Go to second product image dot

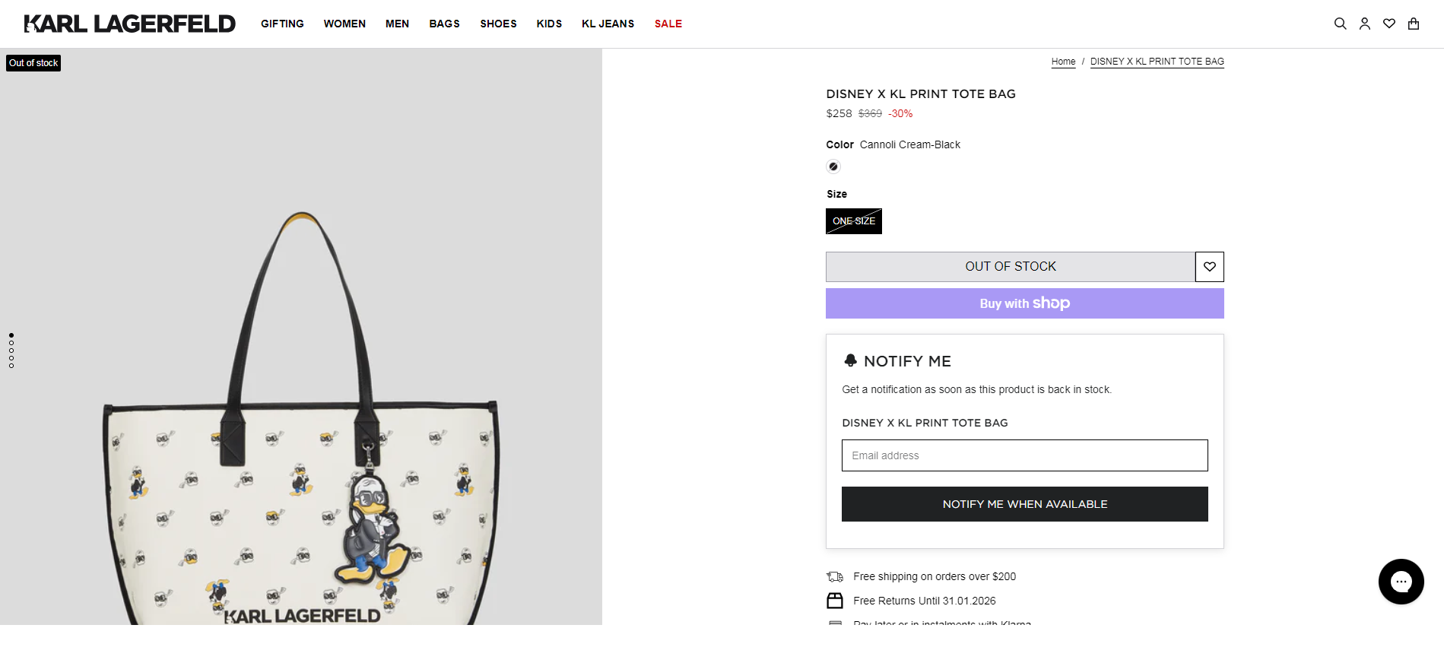click(x=11, y=343)
